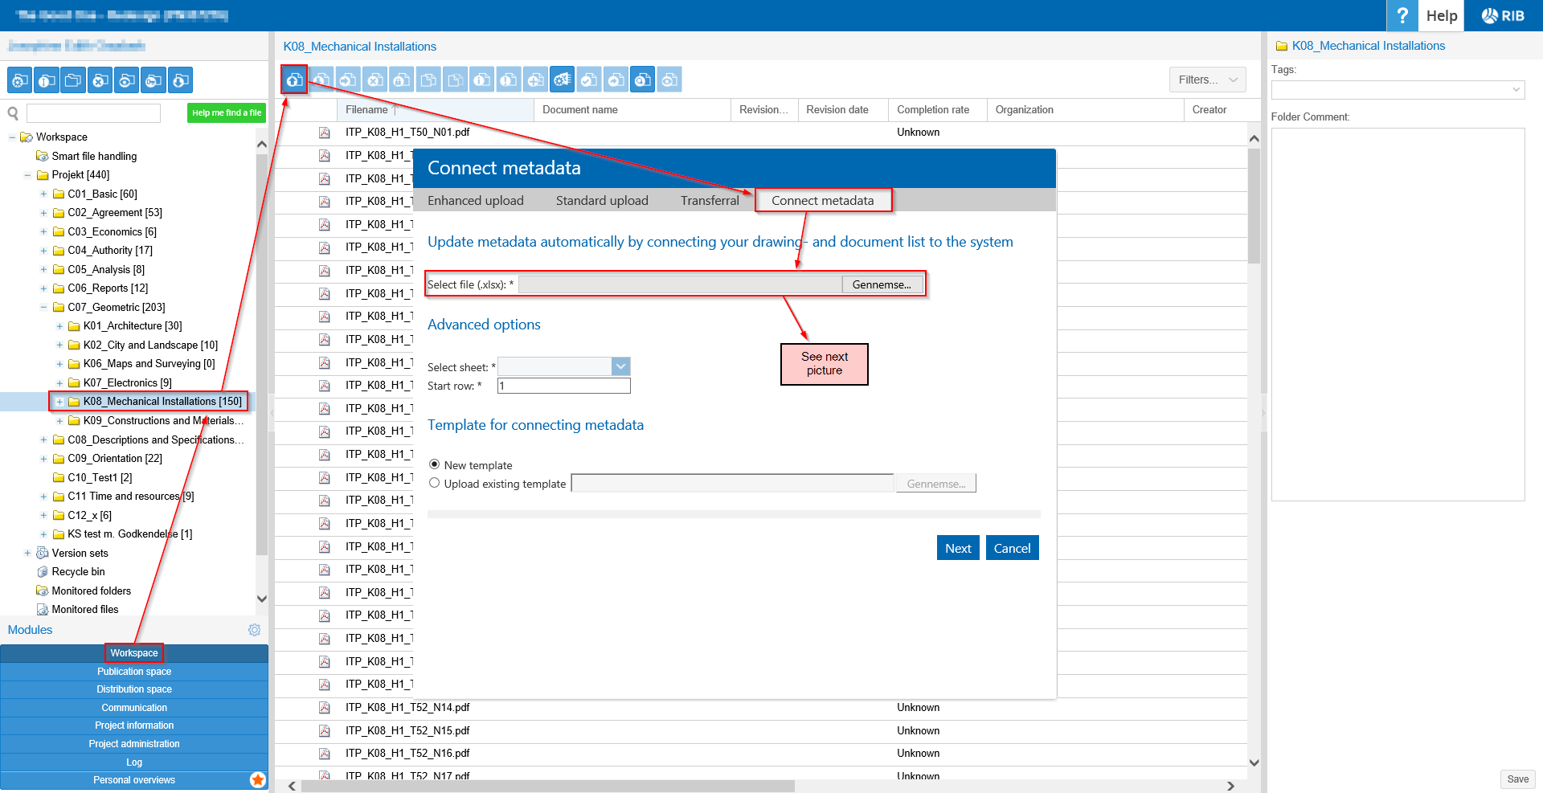Expand the C01_Basic folder
Screen dimensions: 1543x793
(x=43, y=194)
